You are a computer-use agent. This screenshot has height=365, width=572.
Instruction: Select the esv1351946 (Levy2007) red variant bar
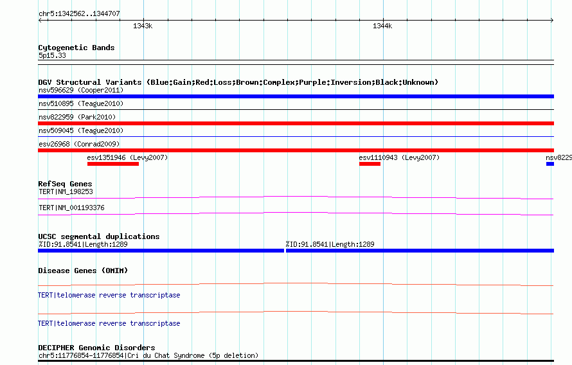click(113, 164)
